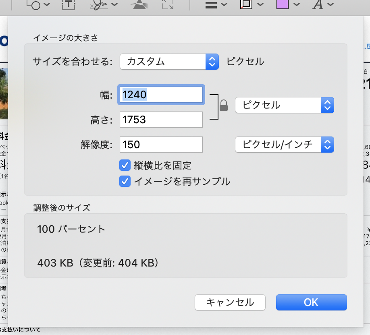Click the Adjust Color prism icon
The image size is (370, 335).
(139, 4)
